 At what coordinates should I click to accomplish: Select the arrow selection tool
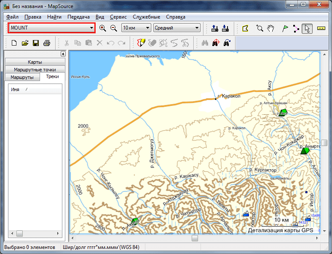[x=307, y=29]
